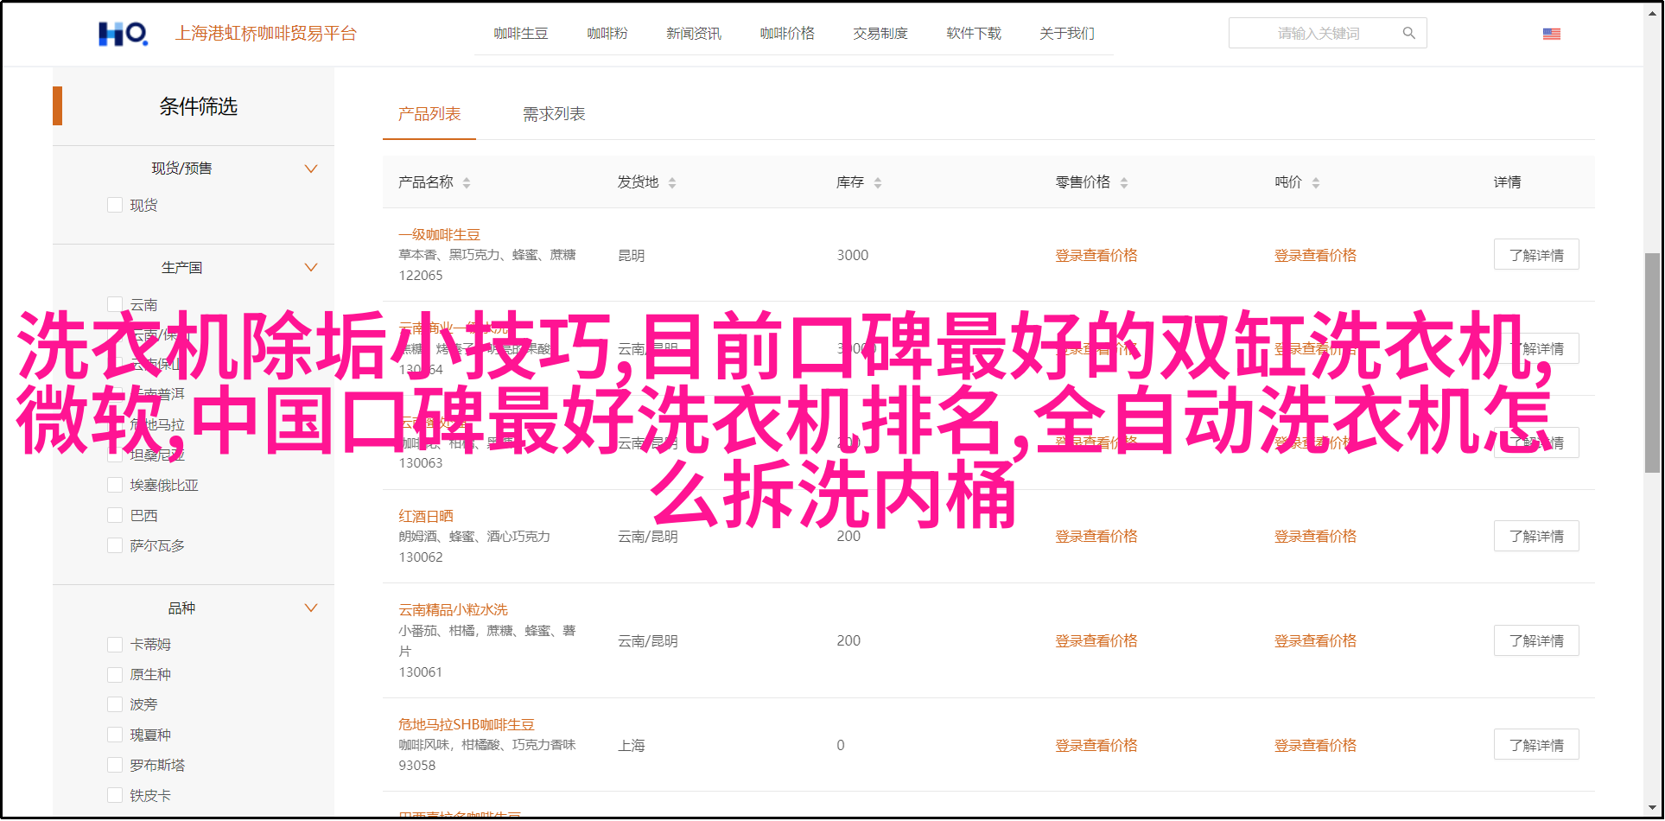Screen dimensions: 1665x821
Task: Sort by 零售价格 column arrows
Action: 1124,183
